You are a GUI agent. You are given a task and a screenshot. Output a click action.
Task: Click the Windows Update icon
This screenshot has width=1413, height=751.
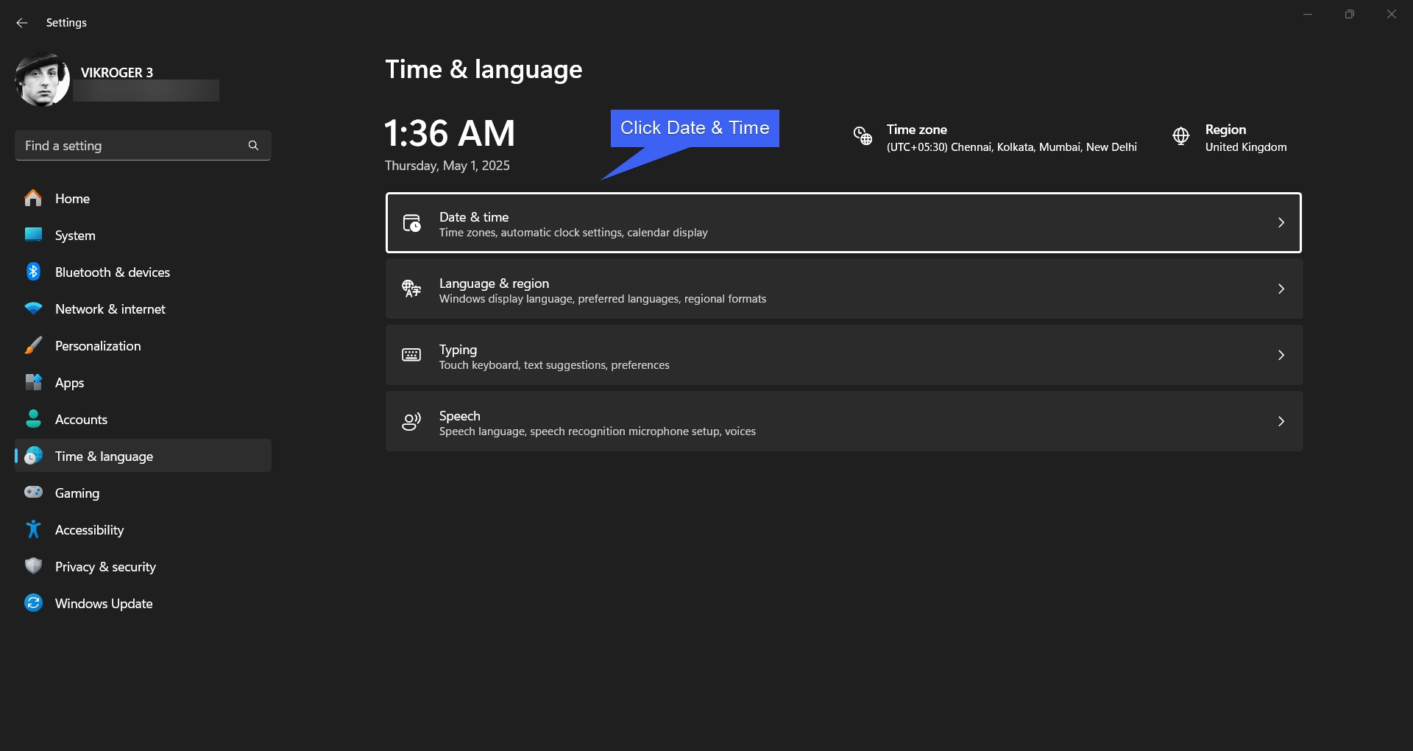tap(33, 603)
